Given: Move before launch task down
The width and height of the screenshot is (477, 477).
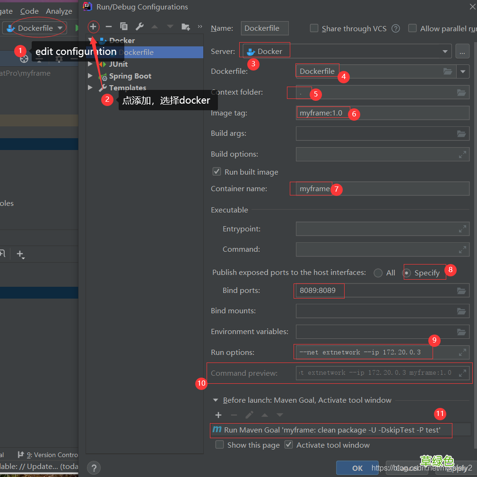Looking at the screenshot, I should 280,415.
